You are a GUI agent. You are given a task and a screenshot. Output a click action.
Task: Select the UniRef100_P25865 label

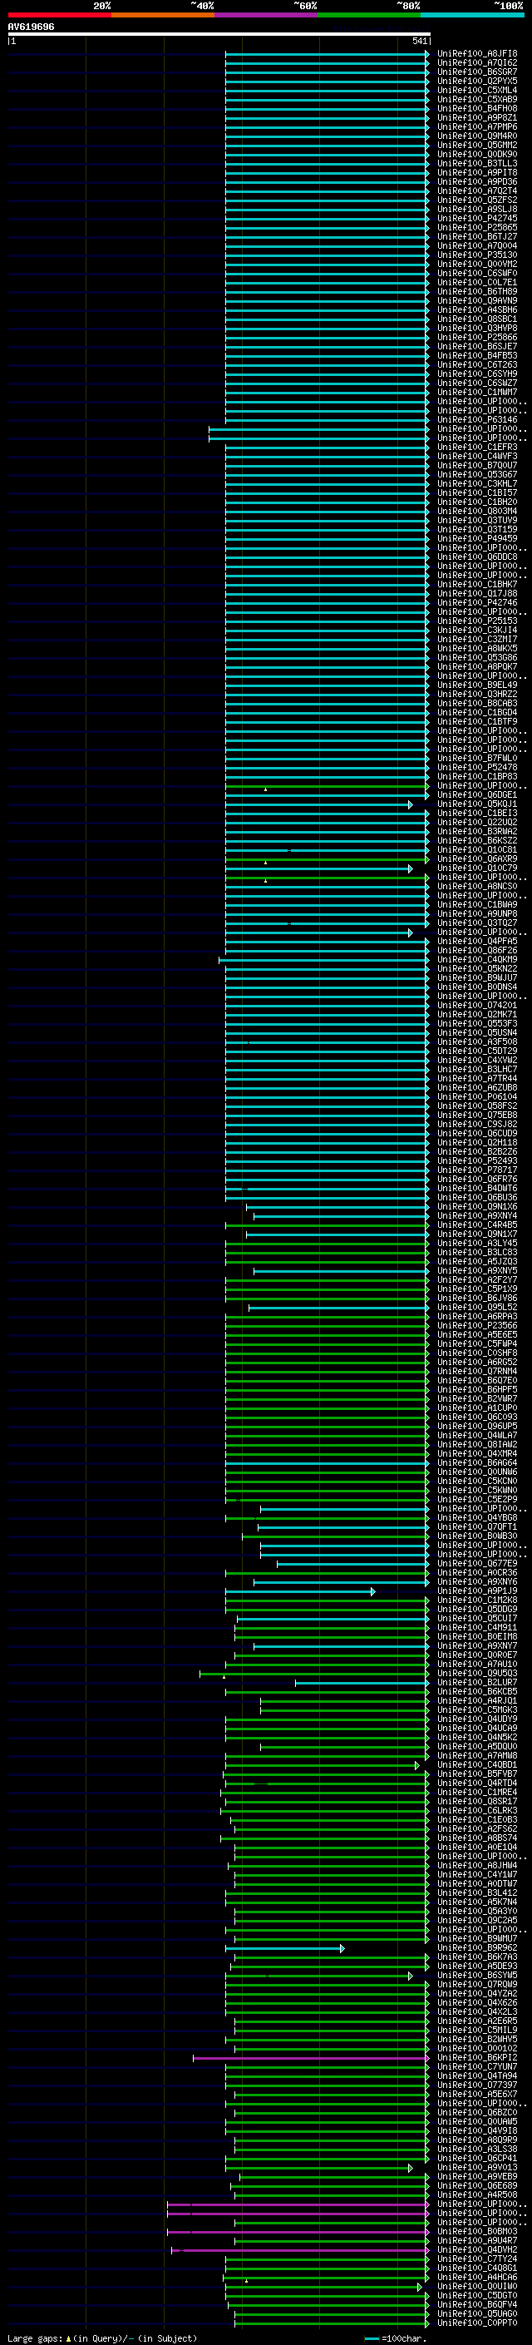pos(477,228)
